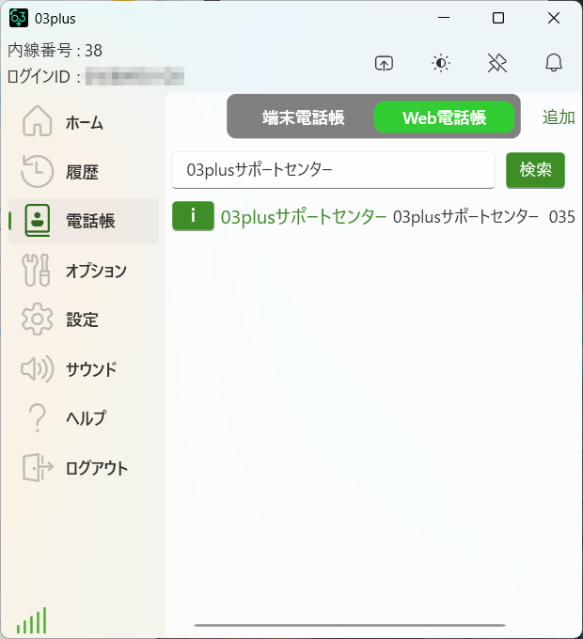Click the 追加 add link
Viewport: 583px width, 639px height.
559,117
